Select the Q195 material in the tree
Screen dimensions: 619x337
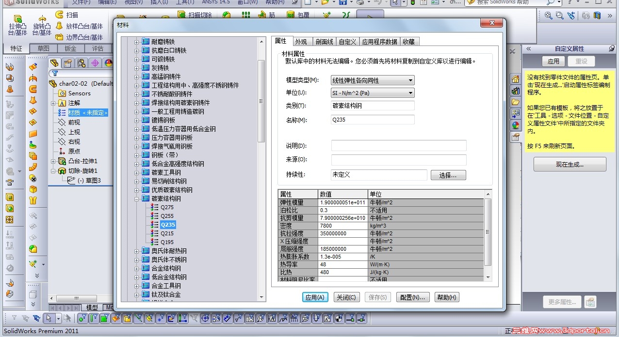167,242
